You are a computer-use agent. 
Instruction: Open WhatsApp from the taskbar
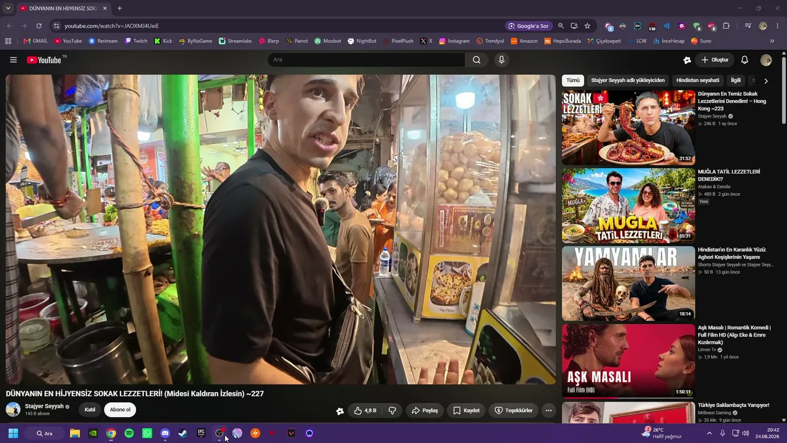147,433
